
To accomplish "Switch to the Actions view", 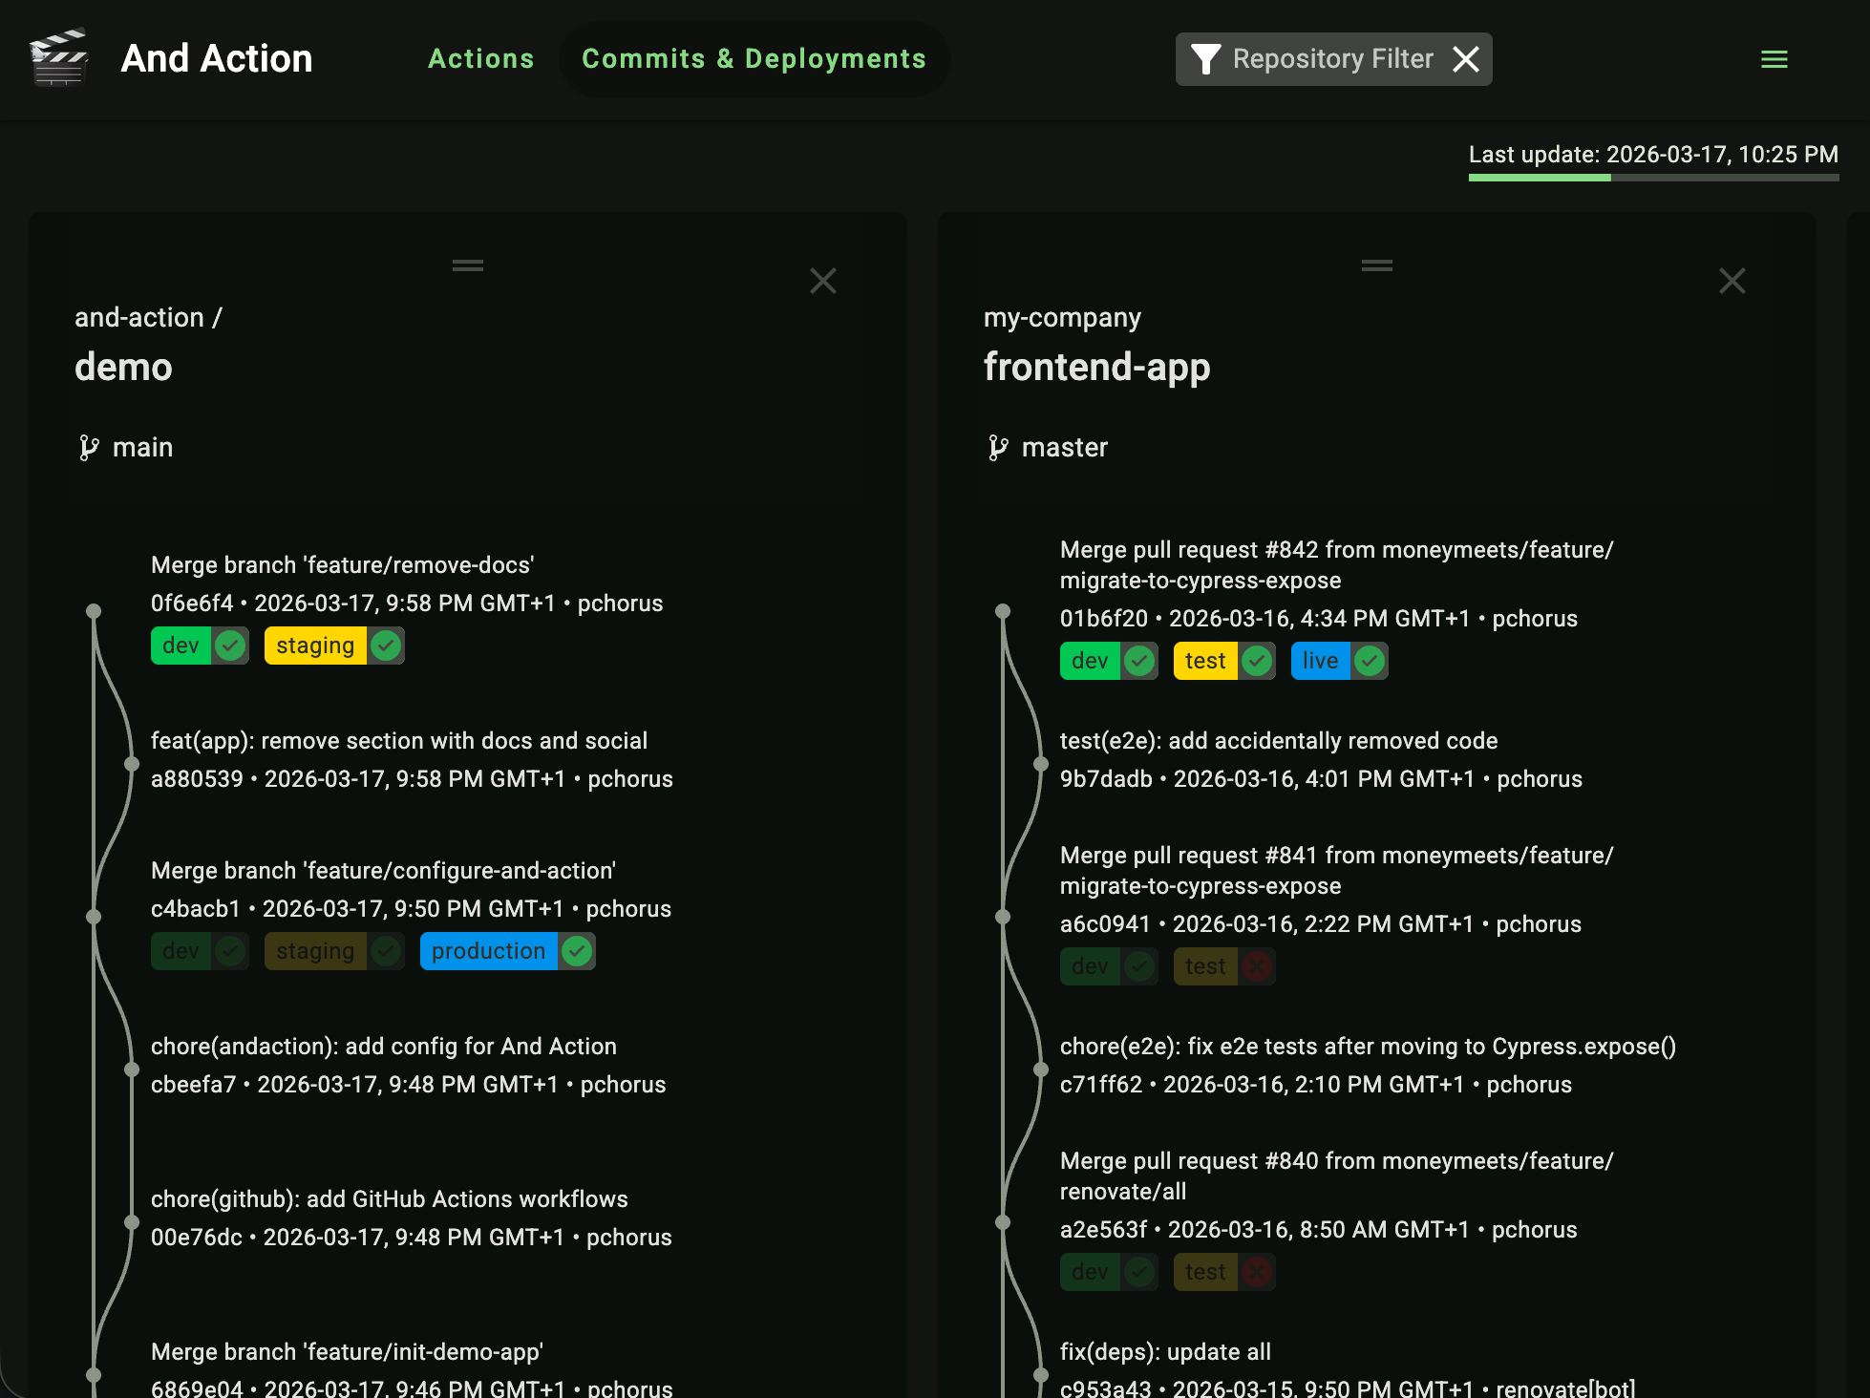I will click(x=481, y=58).
